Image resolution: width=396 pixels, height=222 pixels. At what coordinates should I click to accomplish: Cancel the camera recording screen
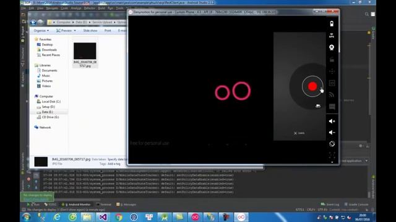[299, 133]
